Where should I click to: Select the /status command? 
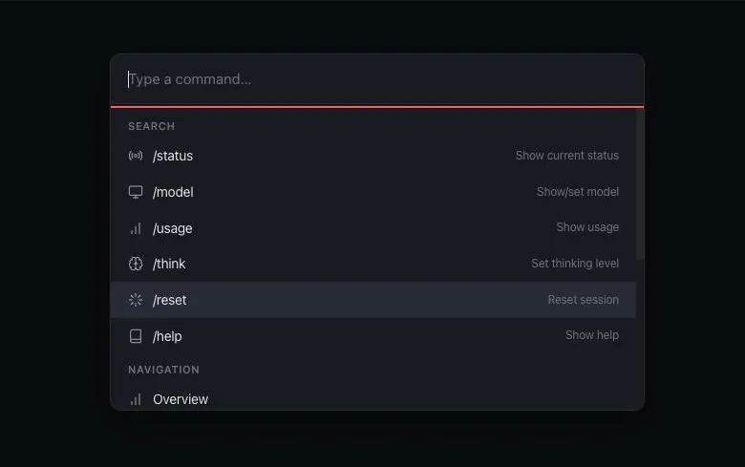click(x=173, y=156)
